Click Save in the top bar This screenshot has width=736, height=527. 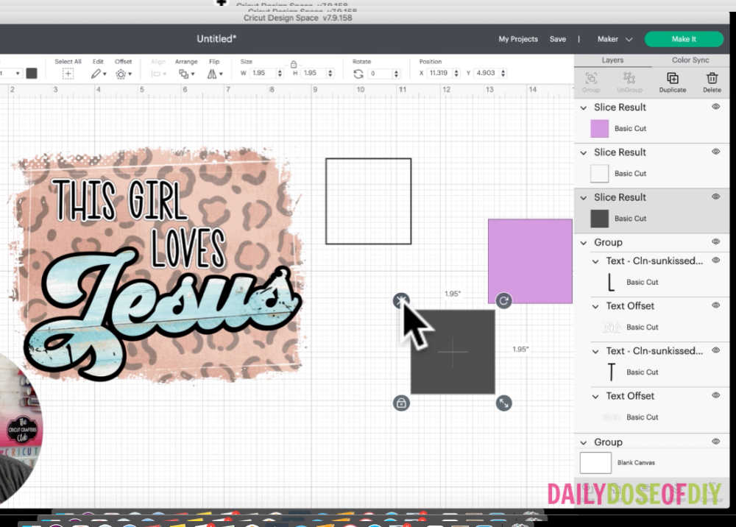(558, 39)
